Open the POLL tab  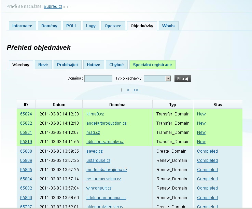pyautogui.click(x=72, y=26)
